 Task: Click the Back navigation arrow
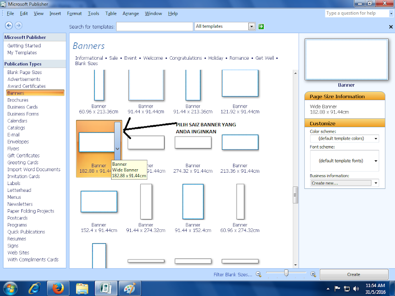click(9, 26)
